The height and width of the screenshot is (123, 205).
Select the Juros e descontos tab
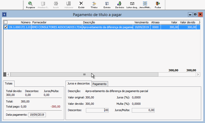click(78, 83)
